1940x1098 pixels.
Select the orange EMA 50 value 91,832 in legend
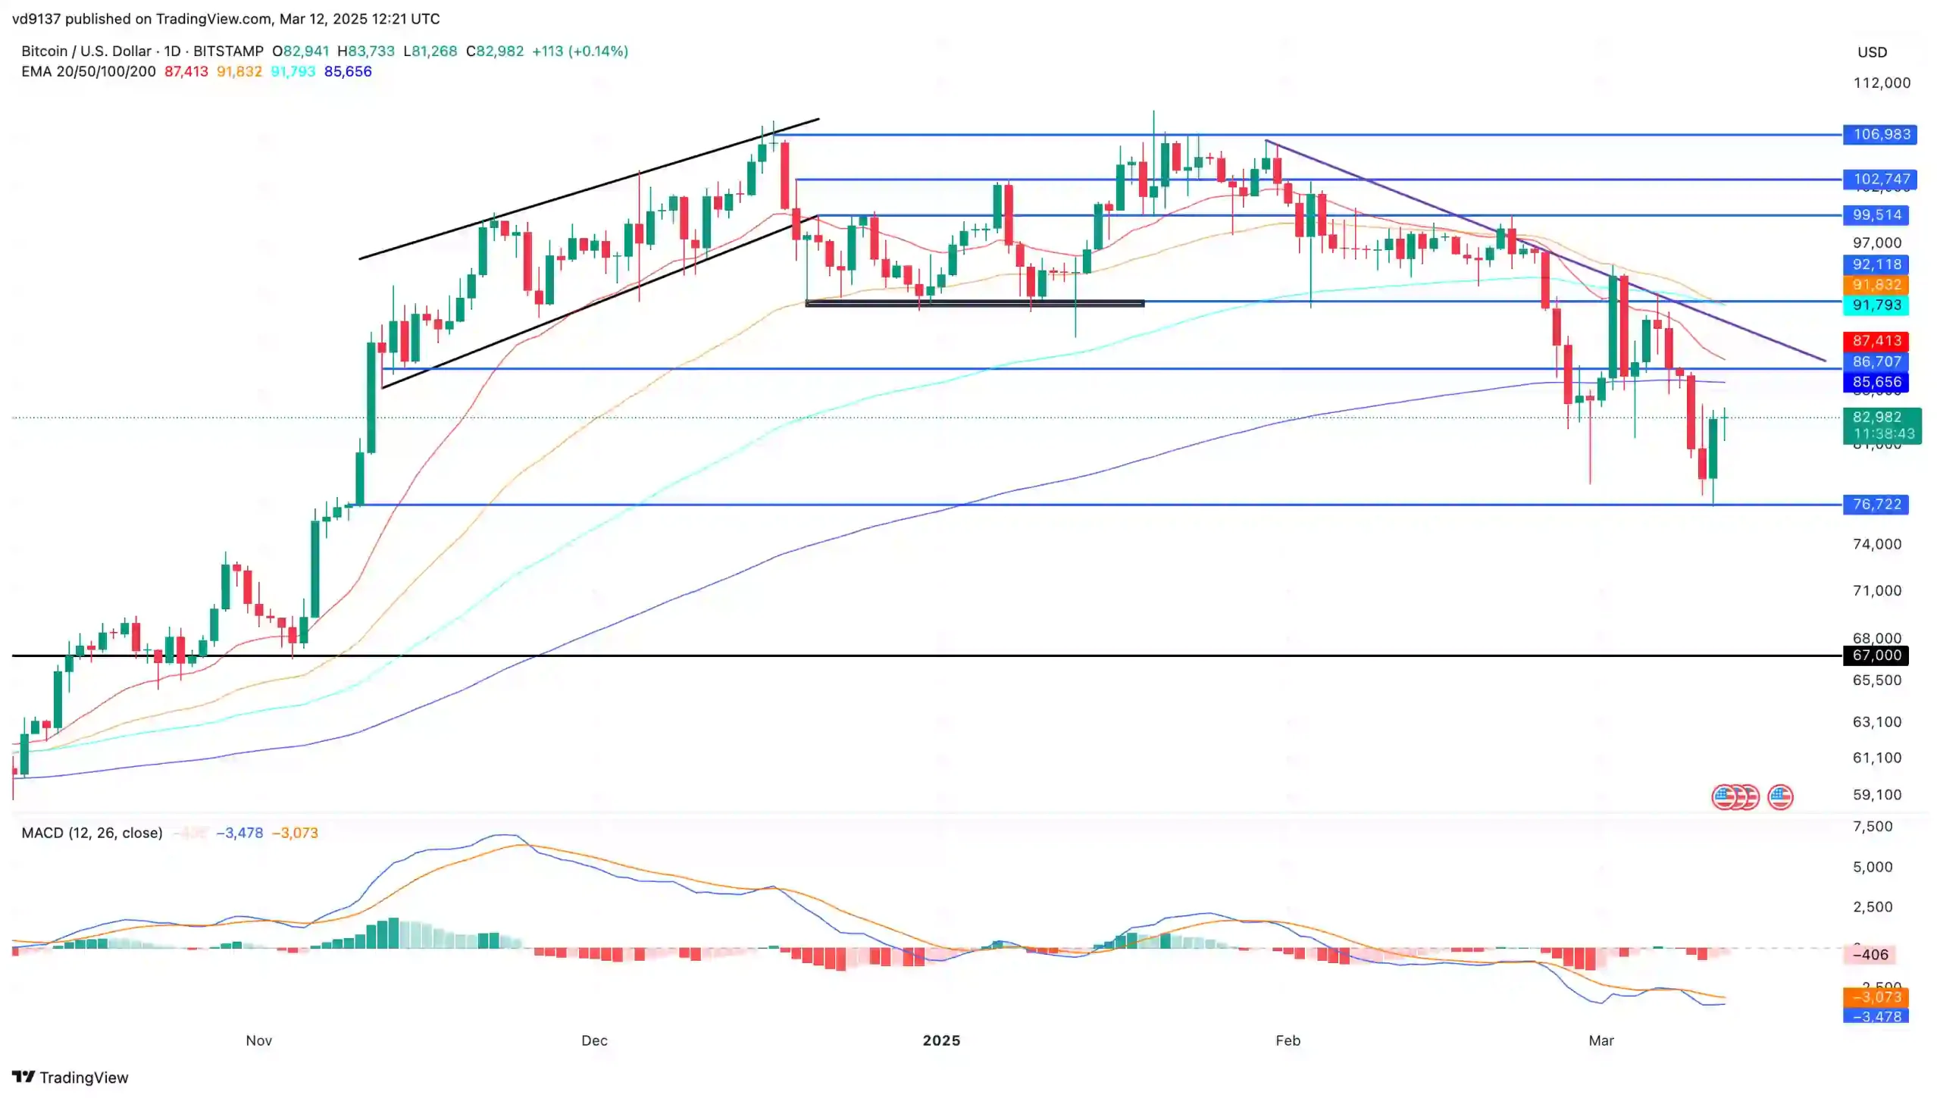pyautogui.click(x=239, y=71)
